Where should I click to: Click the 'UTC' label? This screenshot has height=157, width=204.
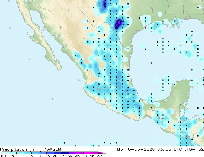[178, 149]
